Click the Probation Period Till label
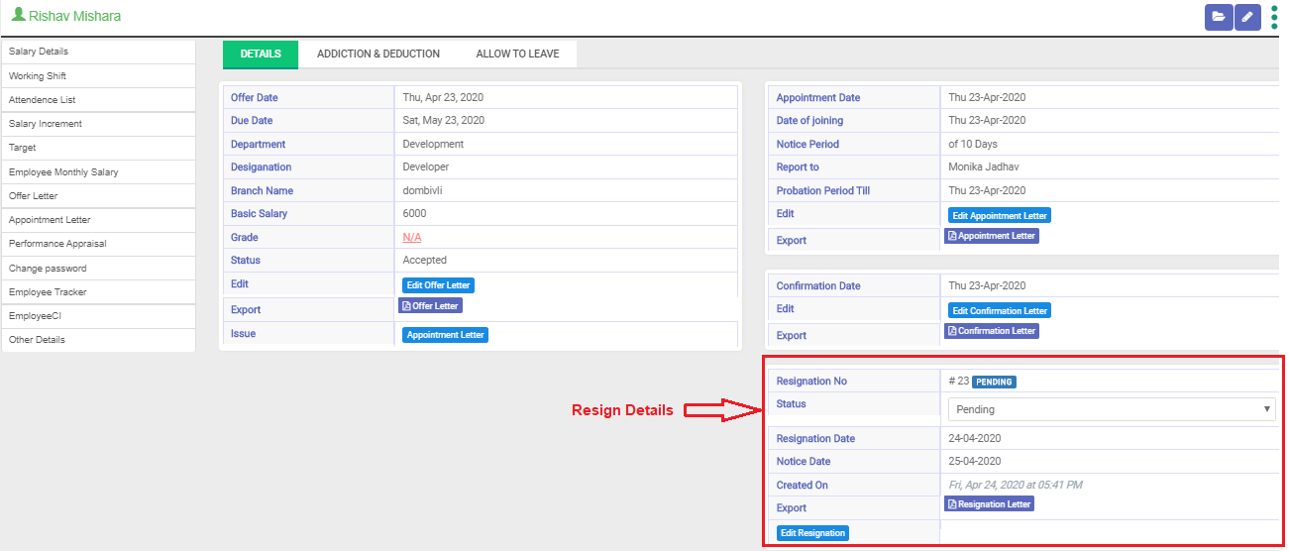The image size is (1289, 551). (x=823, y=191)
